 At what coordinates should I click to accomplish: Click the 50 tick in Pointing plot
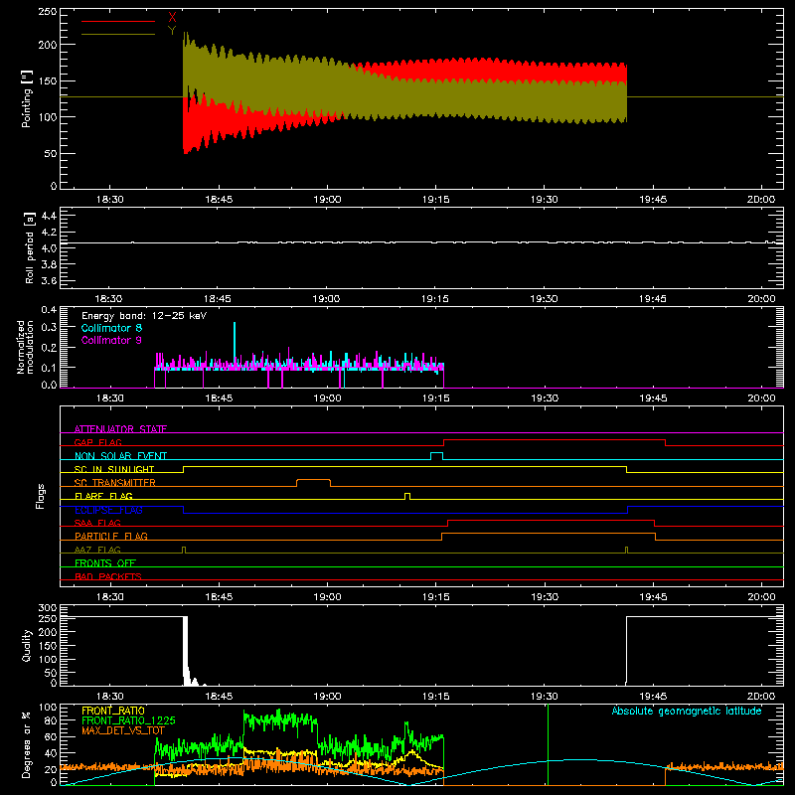(51, 154)
